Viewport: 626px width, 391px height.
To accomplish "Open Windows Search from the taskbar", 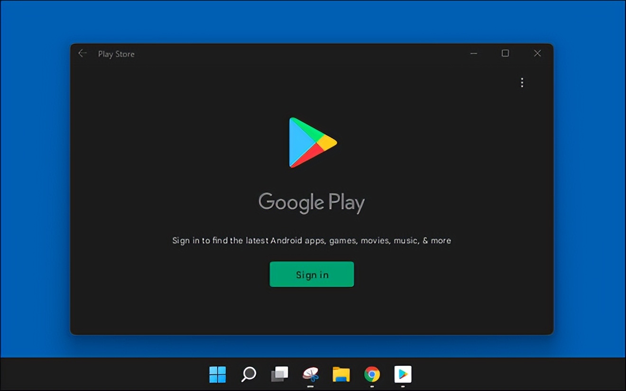I will point(248,374).
